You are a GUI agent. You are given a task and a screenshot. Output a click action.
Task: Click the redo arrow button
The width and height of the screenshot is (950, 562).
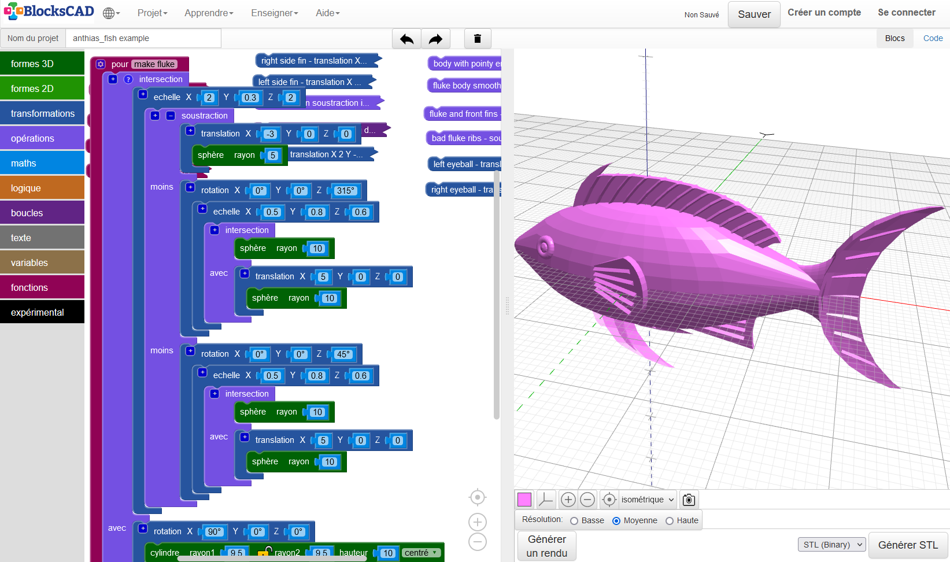pos(435,39)
